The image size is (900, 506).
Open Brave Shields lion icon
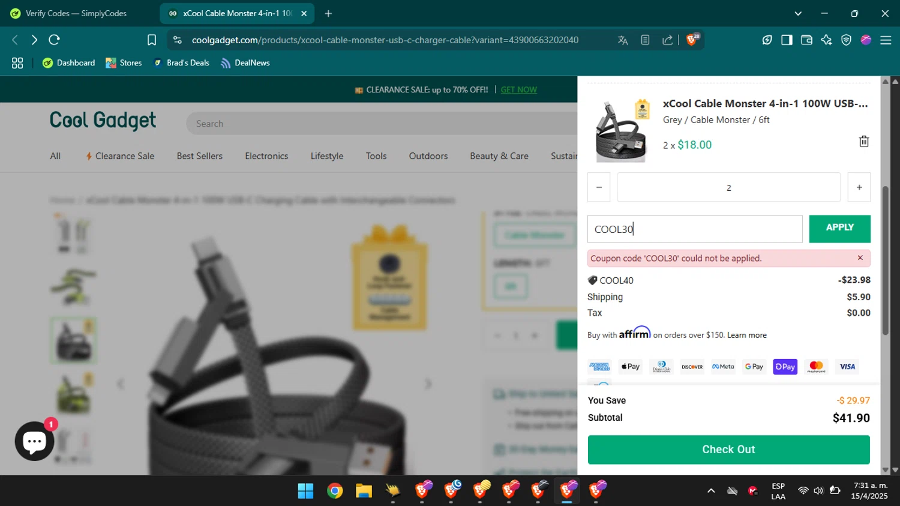coord(692,40)
